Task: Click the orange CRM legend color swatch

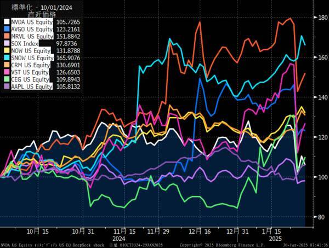Action: [7, 65]
